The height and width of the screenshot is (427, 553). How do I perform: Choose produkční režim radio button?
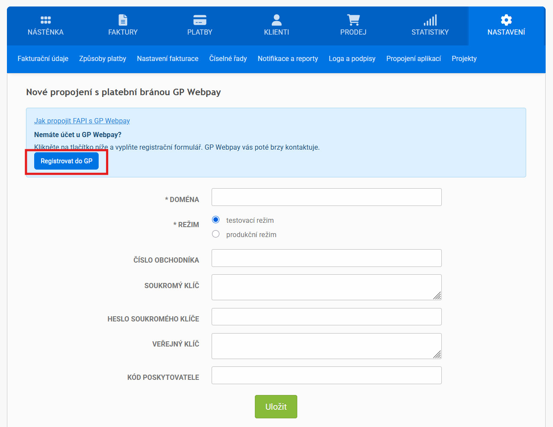(x=216, y=234)
